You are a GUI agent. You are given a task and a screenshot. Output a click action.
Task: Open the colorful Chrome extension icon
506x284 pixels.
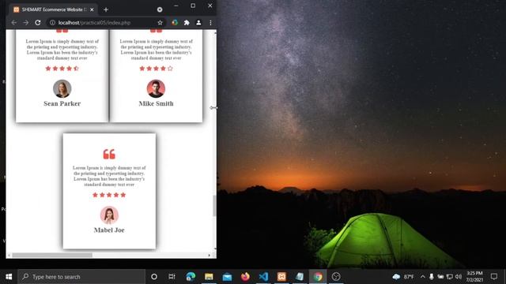[x=175, y=23]
